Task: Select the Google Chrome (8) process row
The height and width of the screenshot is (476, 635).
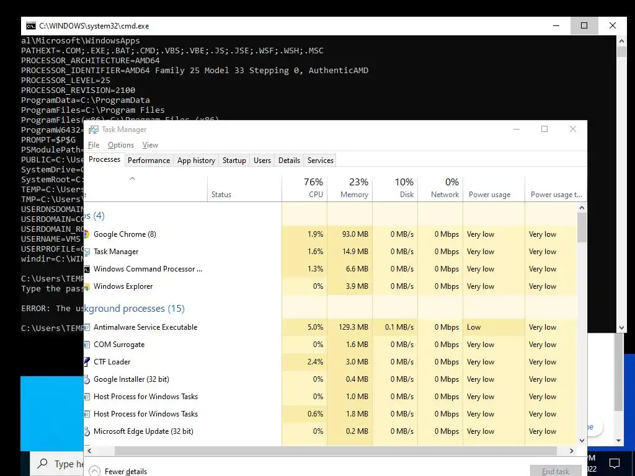Action: (x=331, y=234)
